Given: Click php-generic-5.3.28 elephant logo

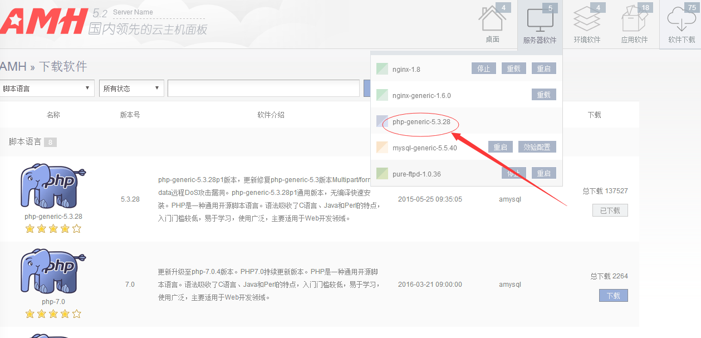Looking at the screenshot, I should click(53, 187).
